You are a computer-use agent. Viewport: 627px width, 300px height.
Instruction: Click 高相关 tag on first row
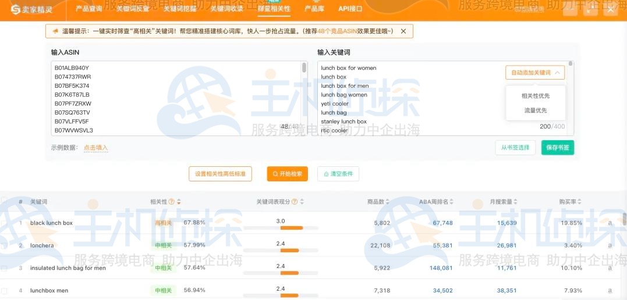pyautogui.click(x=163, y=223)
